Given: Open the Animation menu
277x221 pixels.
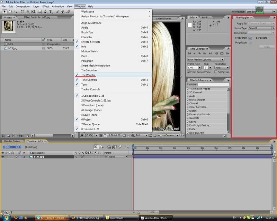Looking at the screenshot, I should [58, 7].
